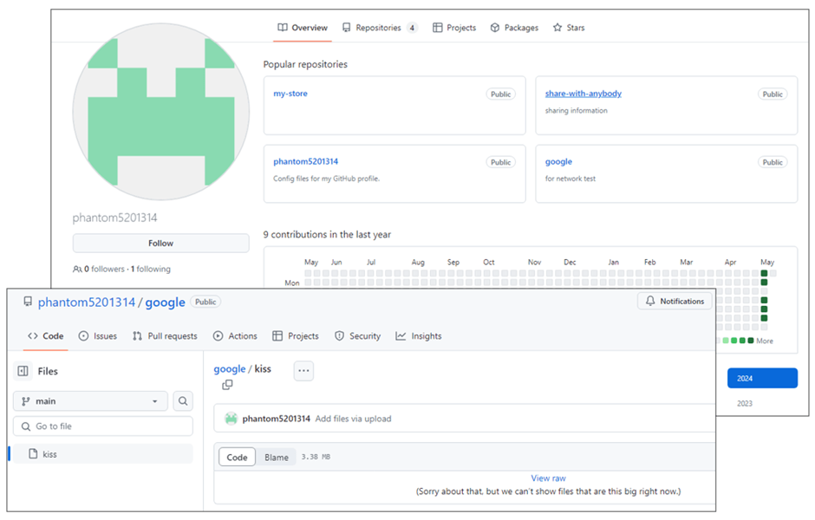Click the Repositories count badge 4
Image resolution: width=815 pixels, height=520 pixels.
tap(412, 28)
